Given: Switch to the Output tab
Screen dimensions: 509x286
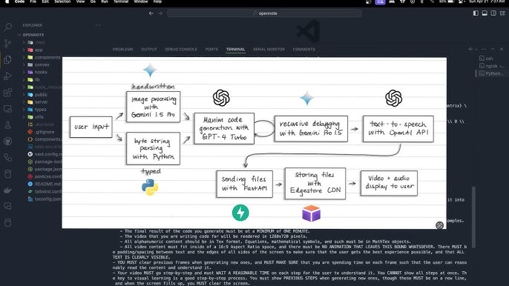Looking at the screenshot, I should [x=148, y=50].
